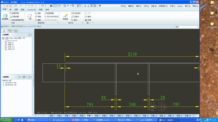Click the context help arrow icon

[x=100, y=6]
